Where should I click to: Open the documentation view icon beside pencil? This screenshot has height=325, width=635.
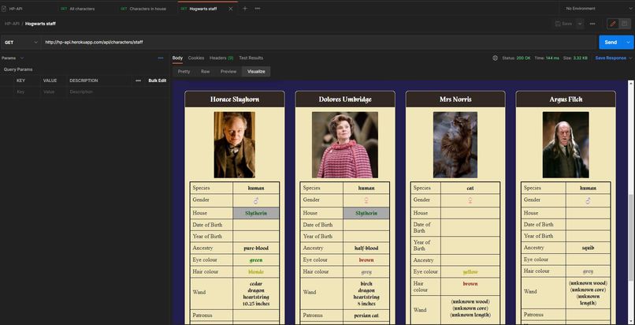tap(624, 24)
